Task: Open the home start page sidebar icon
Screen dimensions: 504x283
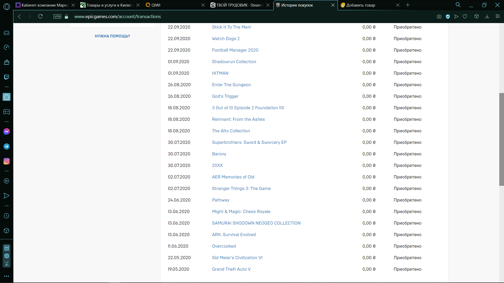Action: [x=7, y=97]
